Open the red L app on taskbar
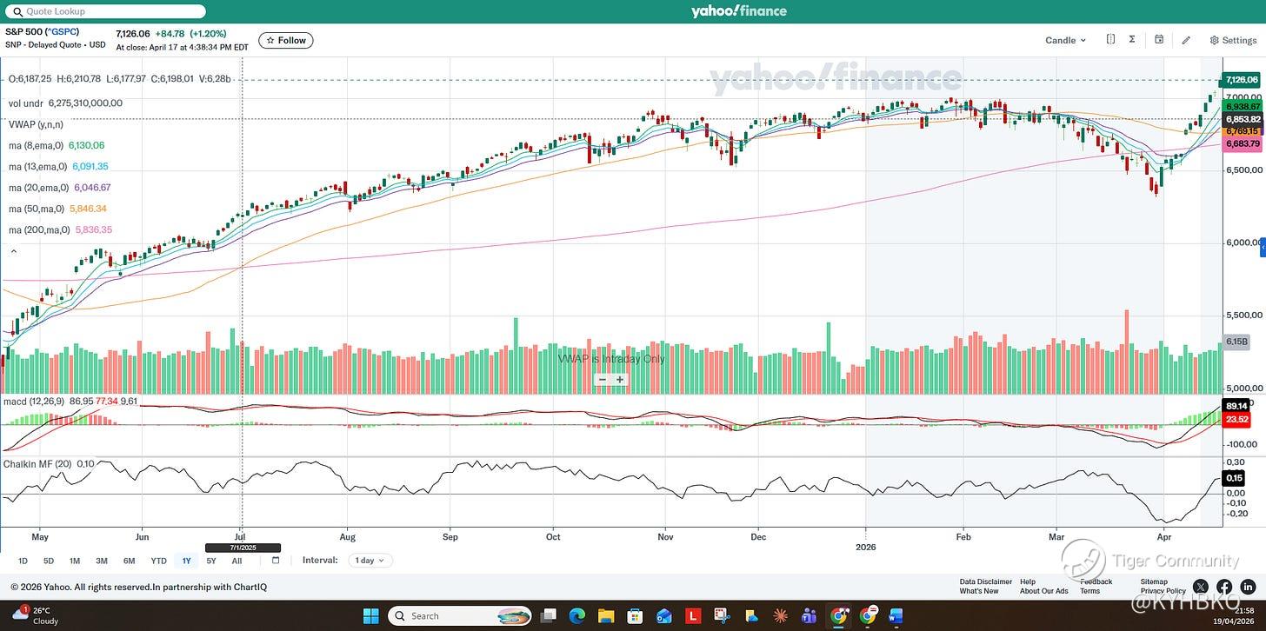This screenshot has width=1266, height=631. (694, 616)
